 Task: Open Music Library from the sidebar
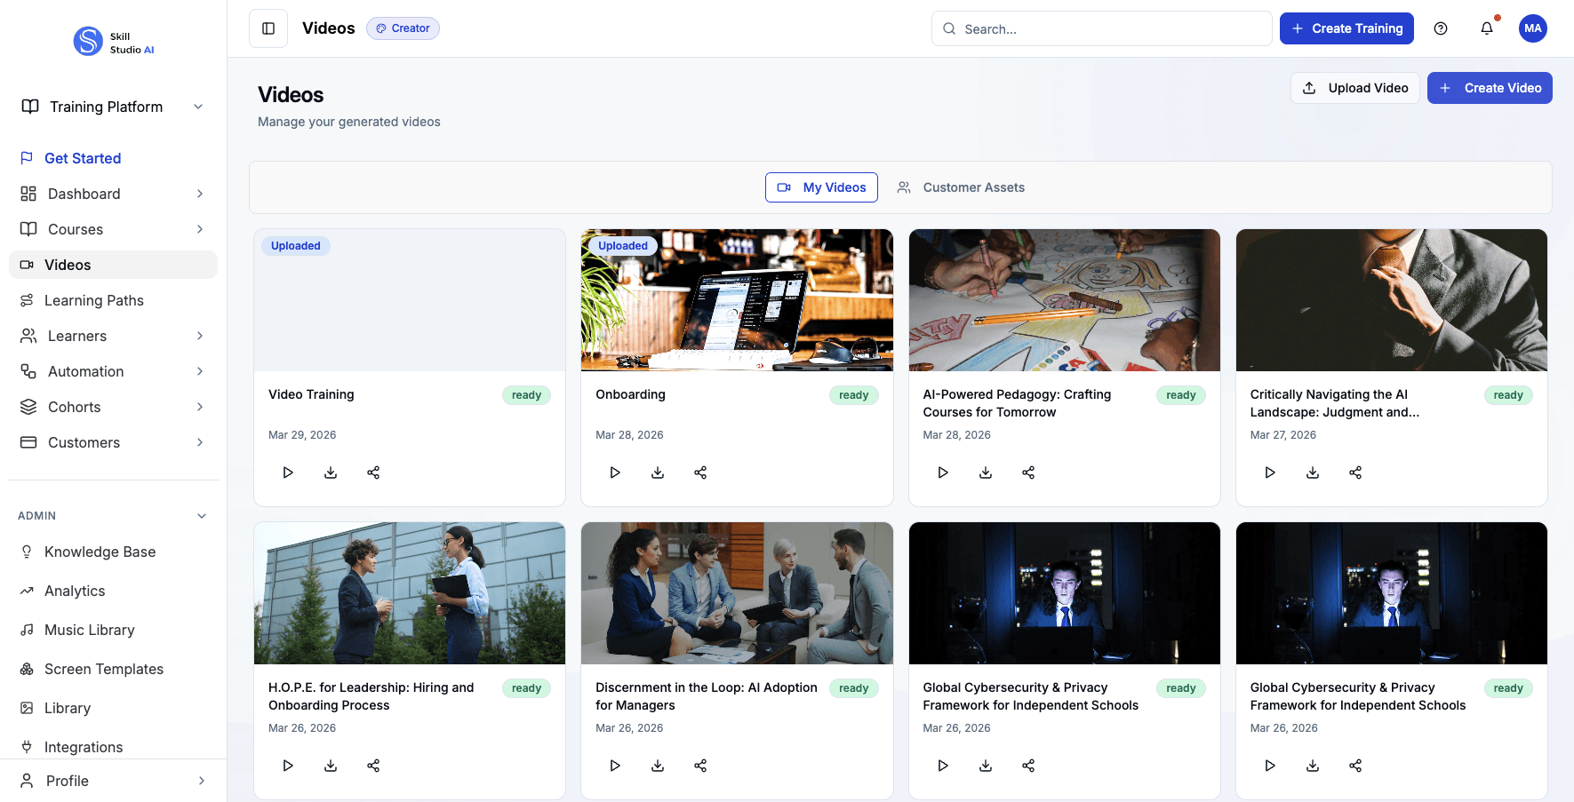[x=89, y=629]
